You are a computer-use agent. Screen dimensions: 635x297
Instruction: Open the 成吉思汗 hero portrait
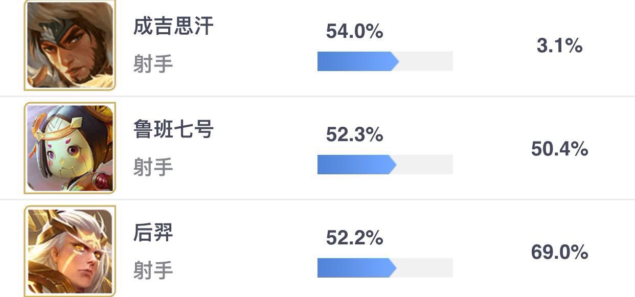coord(70,45)
